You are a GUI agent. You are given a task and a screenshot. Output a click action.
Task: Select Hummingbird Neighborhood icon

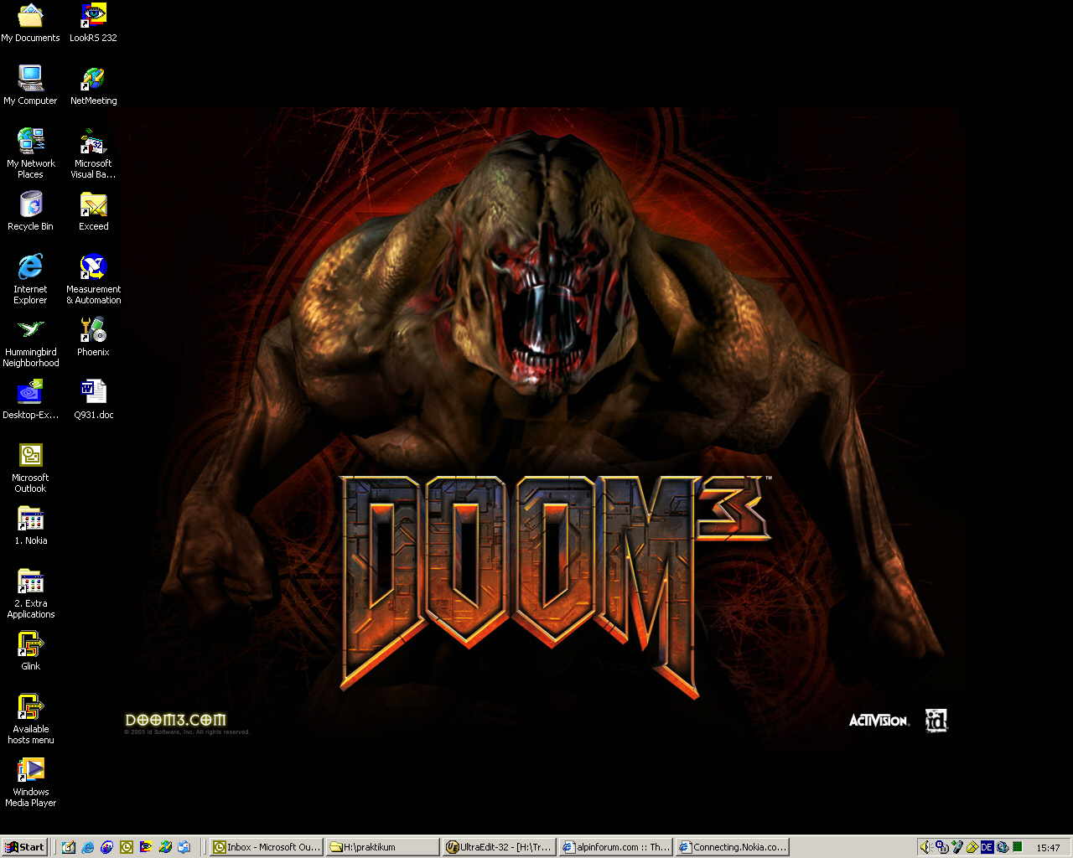click(x=30, y=330)
